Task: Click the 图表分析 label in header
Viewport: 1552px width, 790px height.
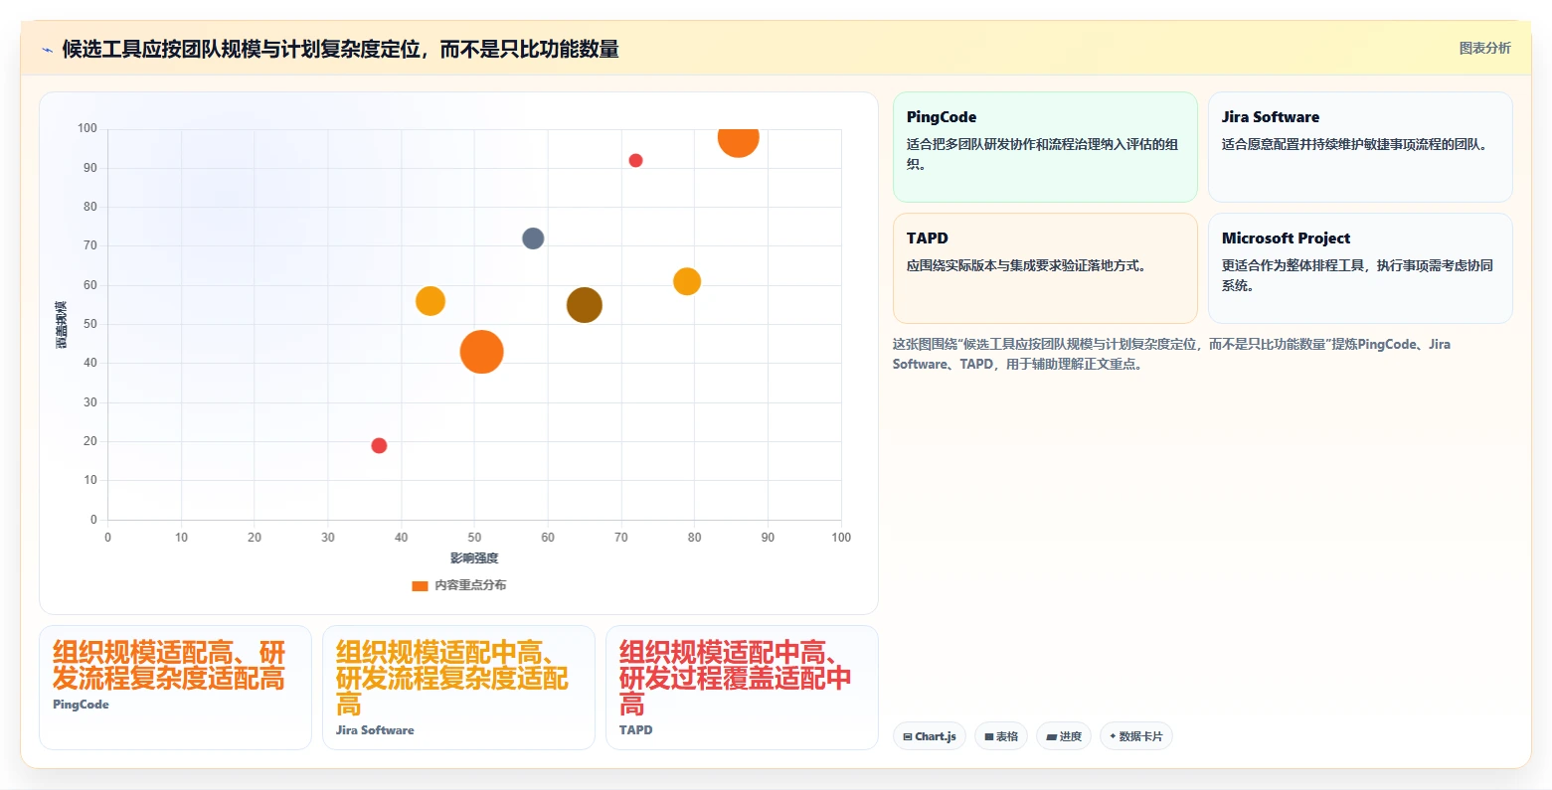Action: point(1484,48)
